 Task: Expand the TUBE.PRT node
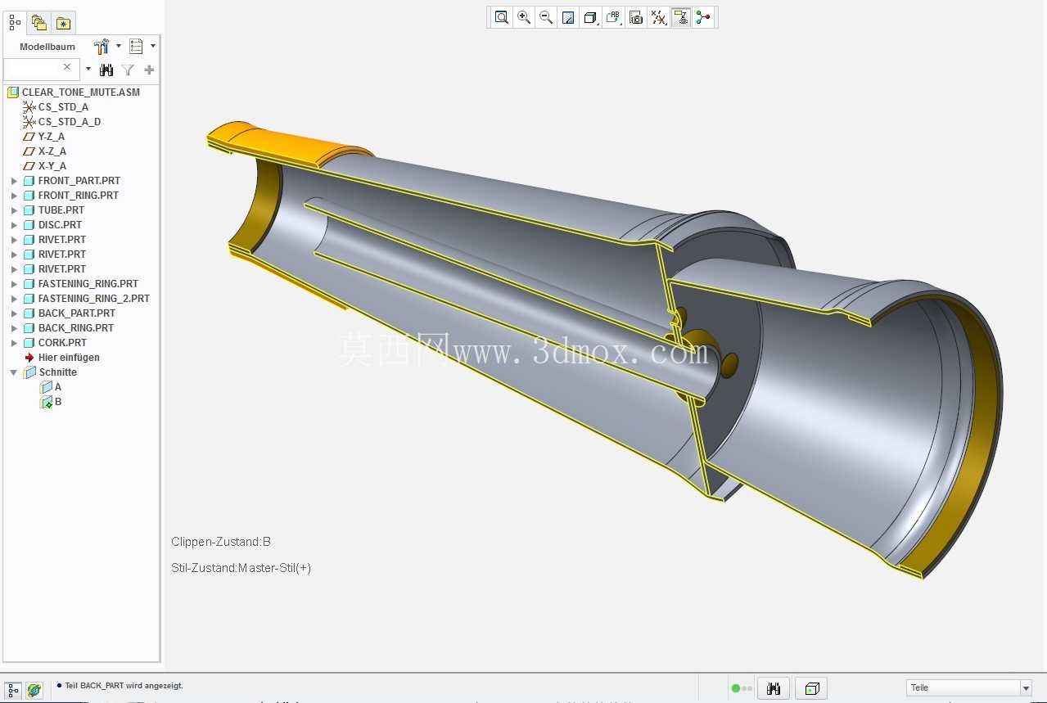pyautogui.click(x=14, y=210)
